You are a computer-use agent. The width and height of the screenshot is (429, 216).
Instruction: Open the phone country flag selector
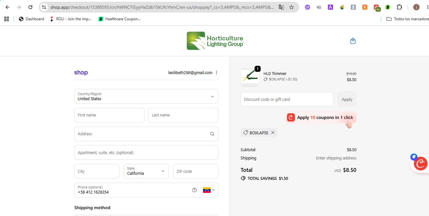point(209,190)
